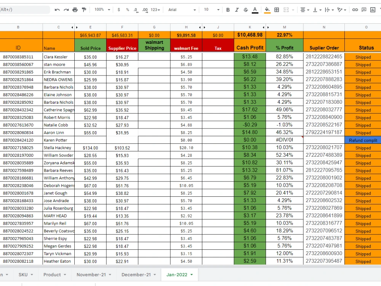381x286 pixels.
Task: Print the spreadsheet
Action: tap(75, 10)
